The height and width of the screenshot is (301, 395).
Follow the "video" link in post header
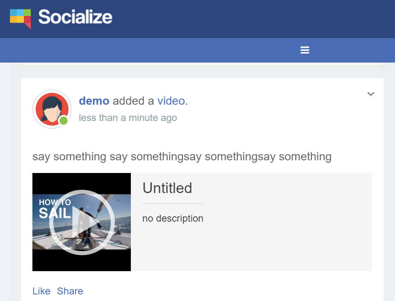tap(171, 101)
